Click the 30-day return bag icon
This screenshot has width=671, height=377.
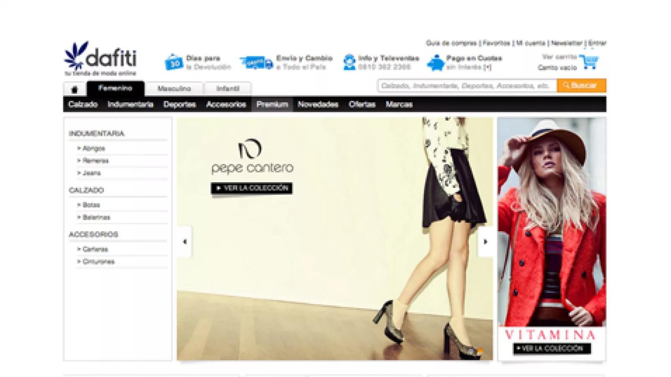(x=174, y=62)
